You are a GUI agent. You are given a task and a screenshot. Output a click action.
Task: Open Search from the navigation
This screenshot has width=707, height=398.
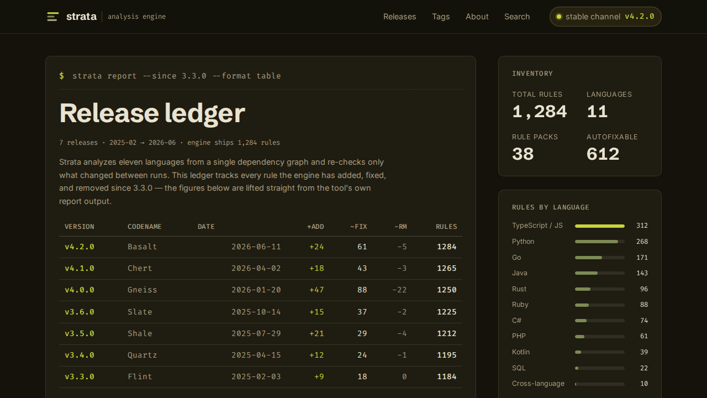[517, 17]
